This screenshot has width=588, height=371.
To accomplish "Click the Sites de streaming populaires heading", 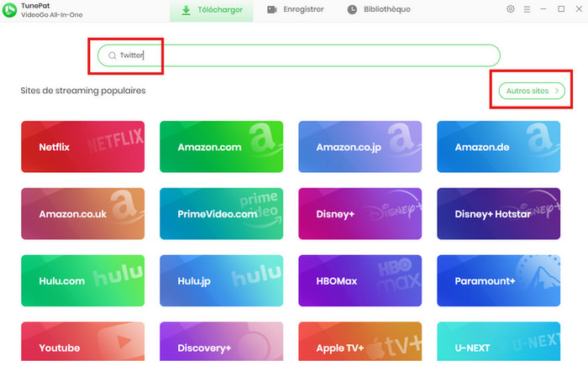I will (83, 91).
